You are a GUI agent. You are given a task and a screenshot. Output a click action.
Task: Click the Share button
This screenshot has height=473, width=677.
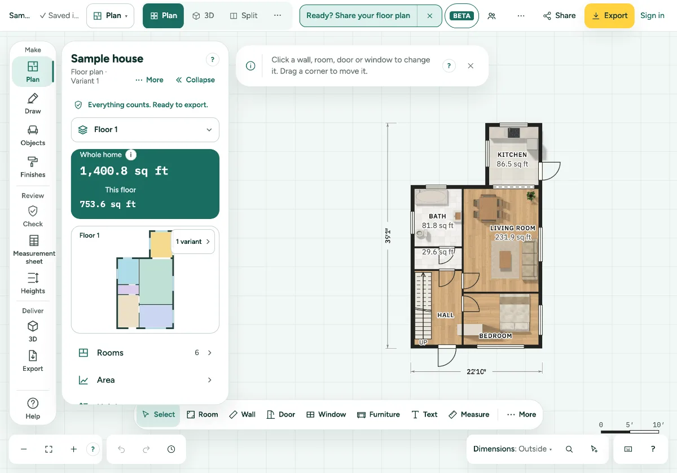point(559,16)
